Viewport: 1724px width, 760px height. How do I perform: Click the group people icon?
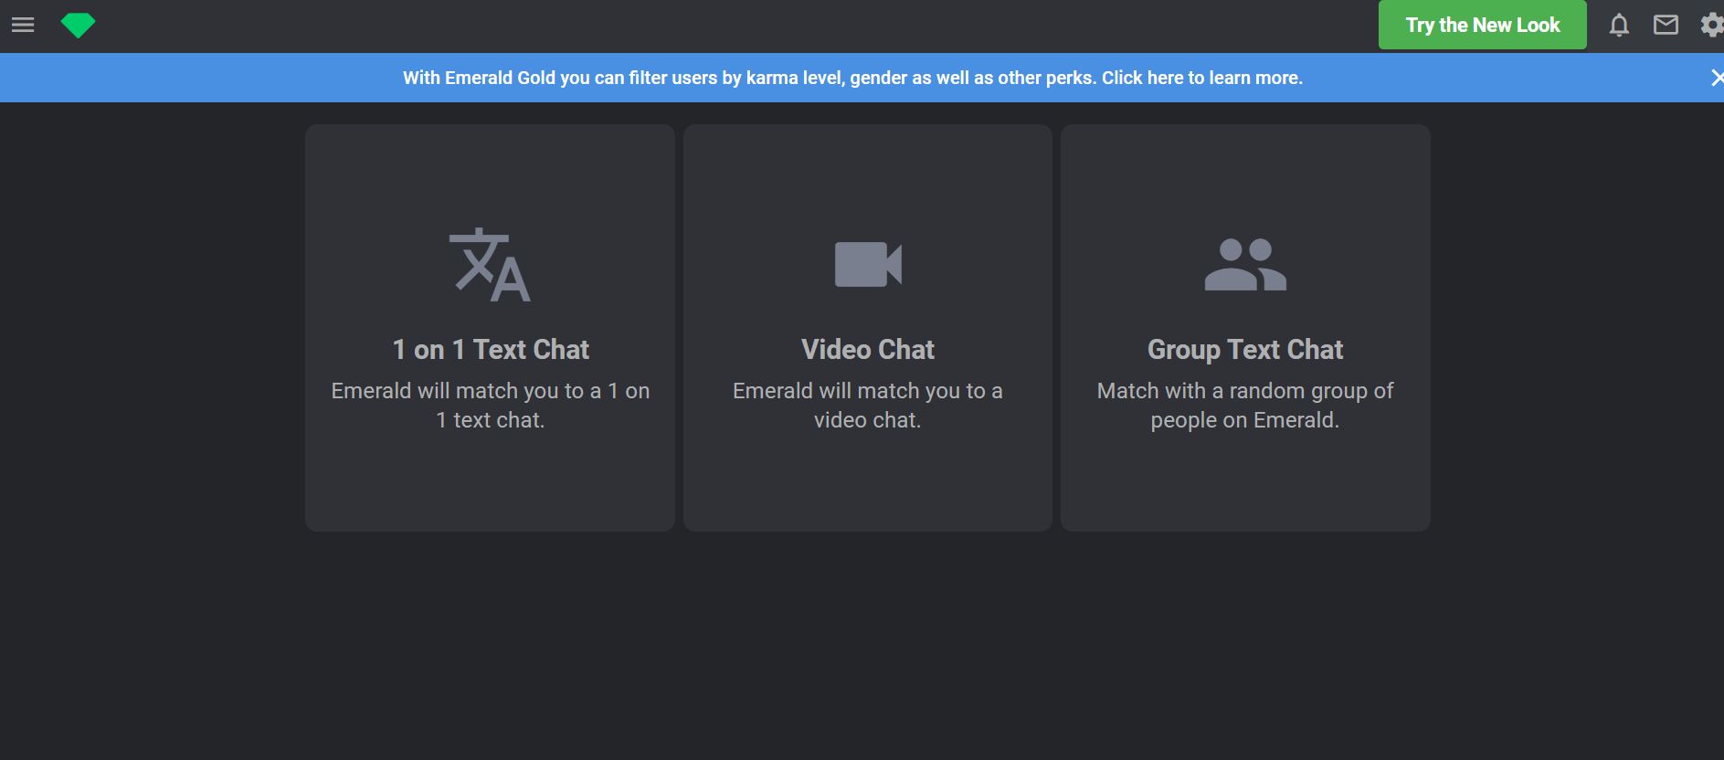click(x=1245, y=264)
